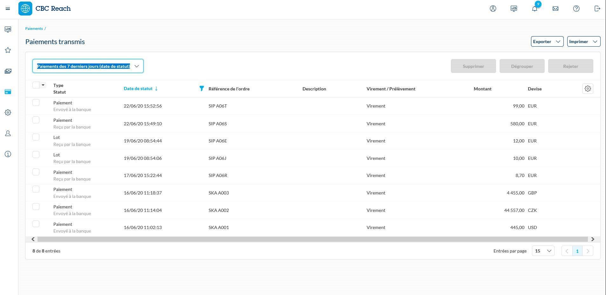The width and height of the screenshot is (606, 295).
Task: Click the amount 44 557,00
Action: point(514,210)
